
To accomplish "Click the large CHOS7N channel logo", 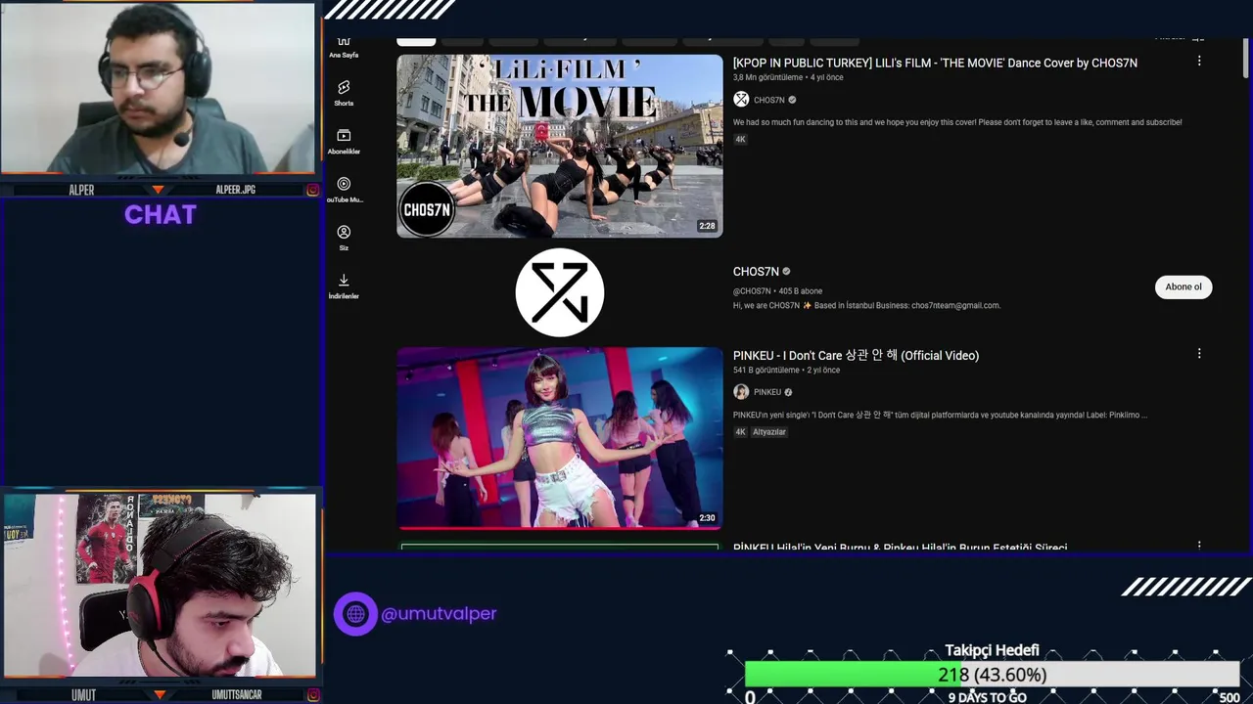I will 560,292.
